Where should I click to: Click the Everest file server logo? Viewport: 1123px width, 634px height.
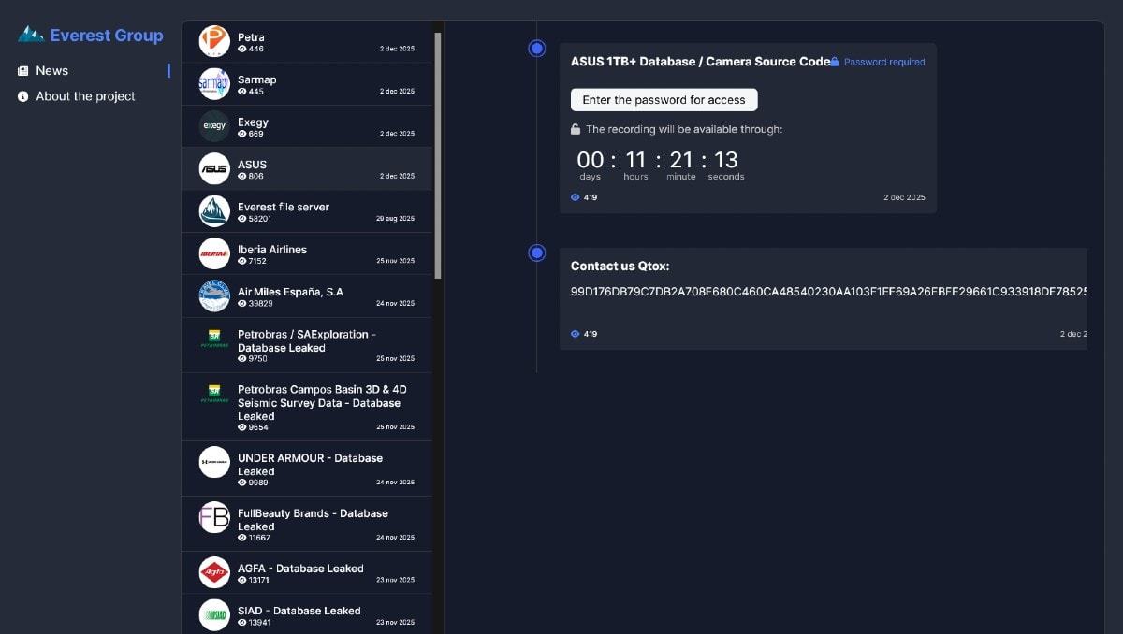click(214, 211)
